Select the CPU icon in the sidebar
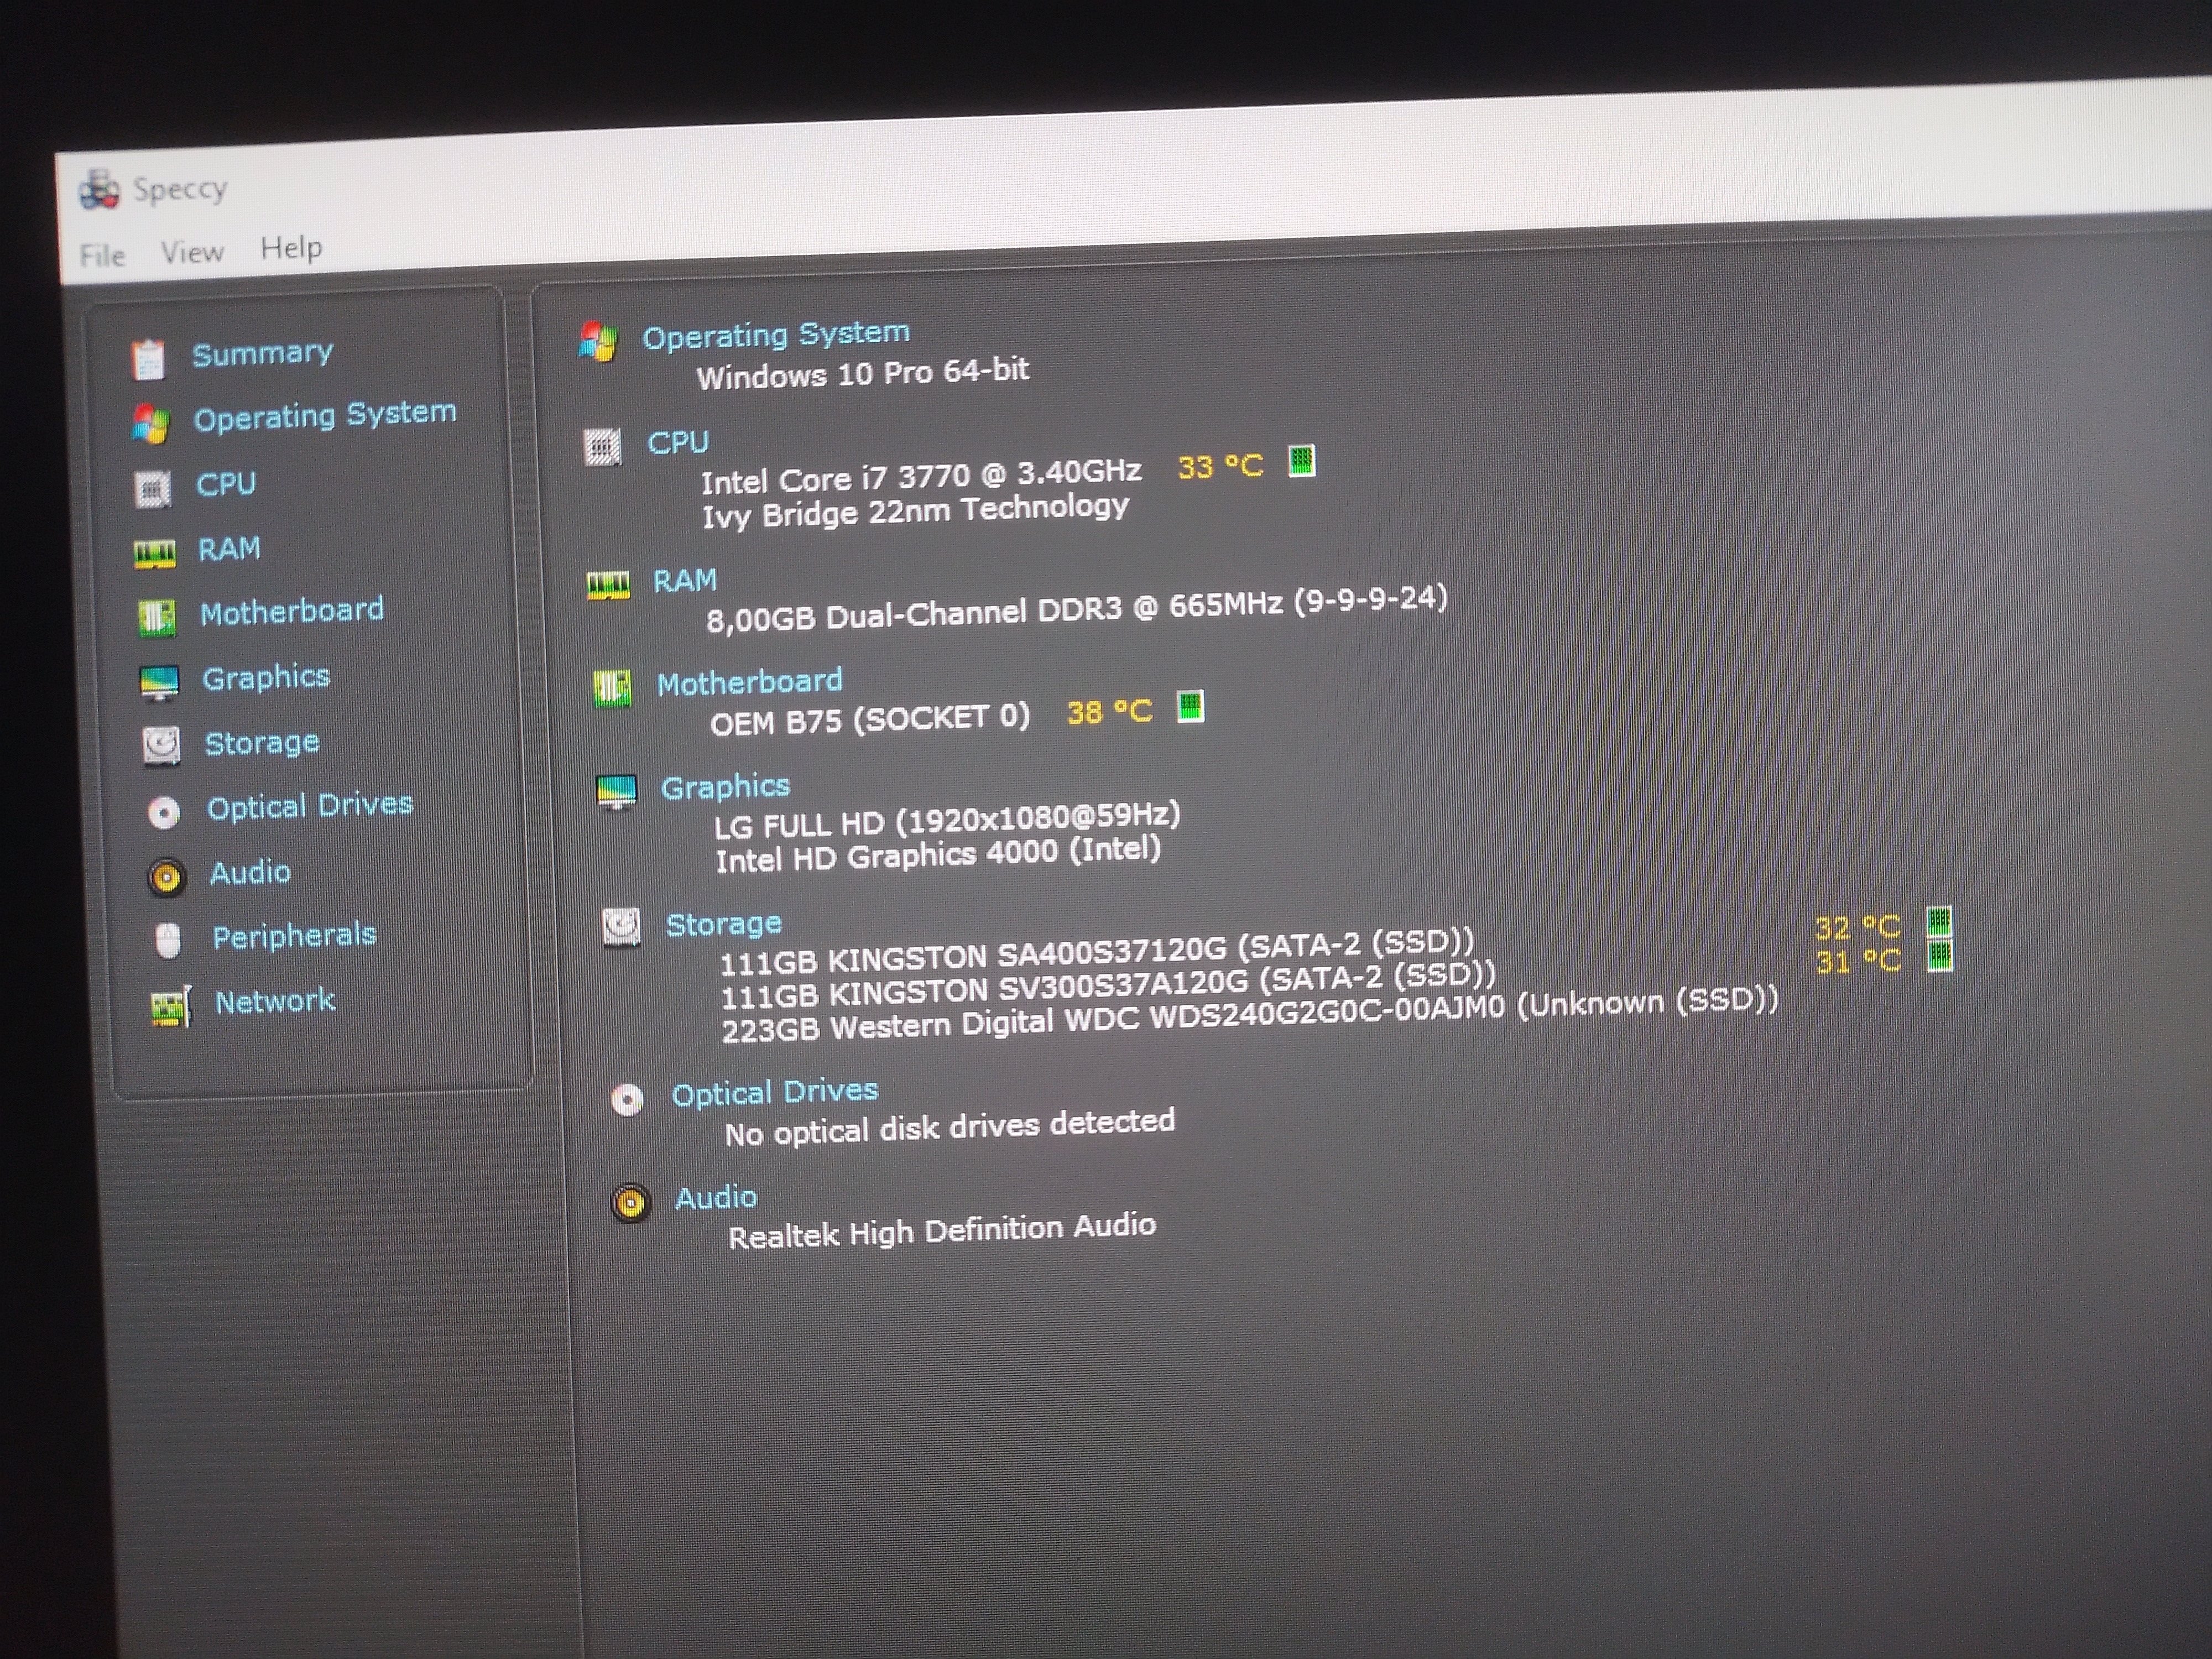Viewport: 2212px width, 1659px height. [x=152, y=489]
